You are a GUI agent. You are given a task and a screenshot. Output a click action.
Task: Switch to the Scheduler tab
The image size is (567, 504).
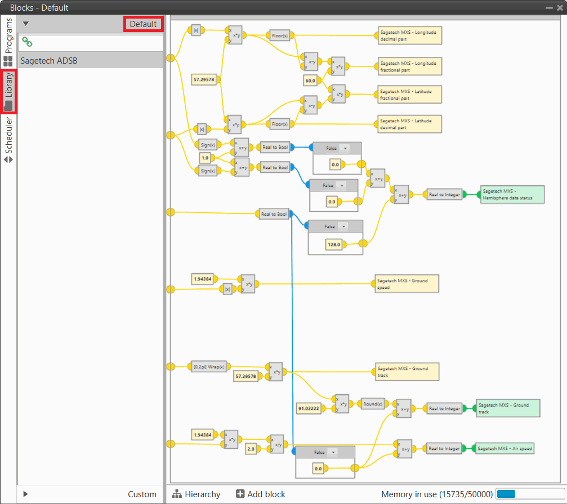coord(8,140)
